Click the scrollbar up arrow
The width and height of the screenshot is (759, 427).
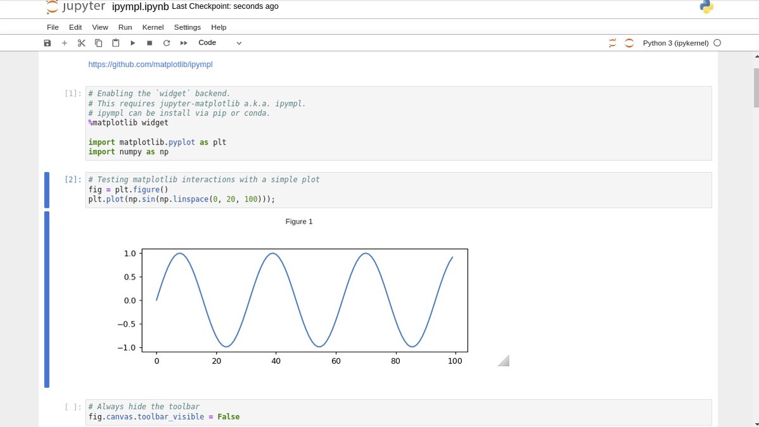click(756, 56)
